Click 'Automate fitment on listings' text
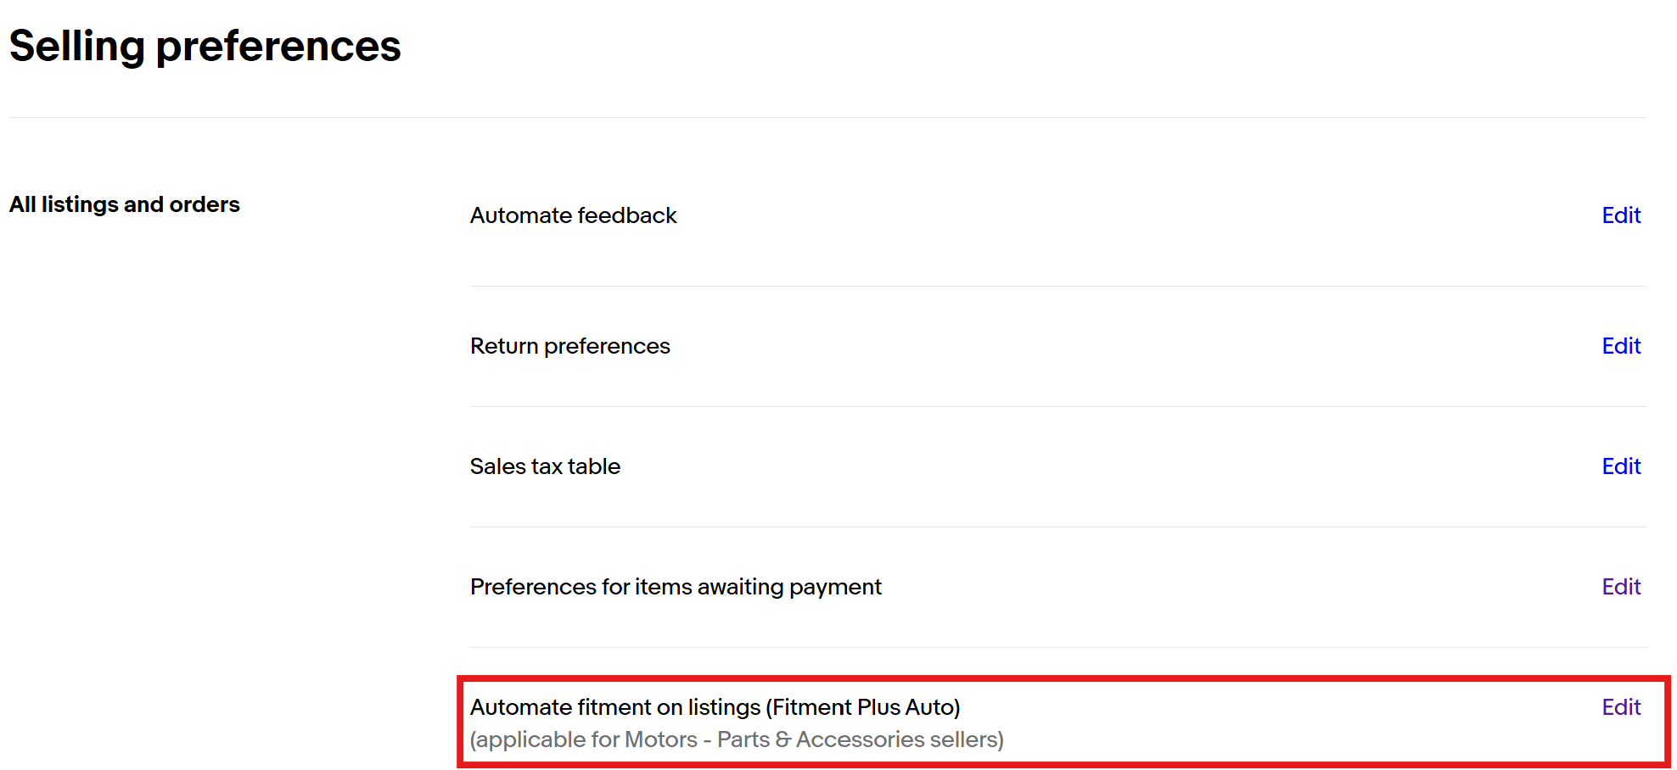The image size is (1677, 770). (x=614, y=707)
